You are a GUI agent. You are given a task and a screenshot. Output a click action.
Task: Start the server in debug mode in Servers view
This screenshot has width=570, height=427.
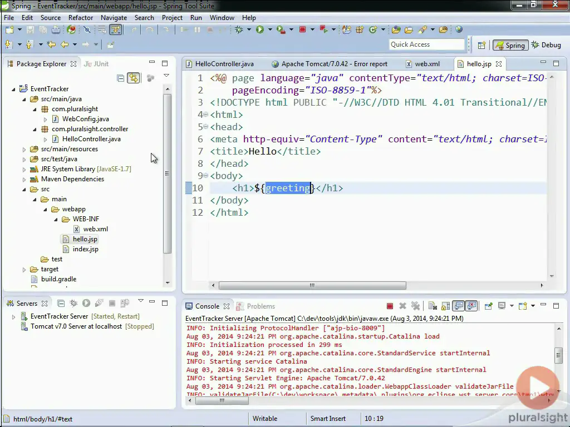click(73, 303)
